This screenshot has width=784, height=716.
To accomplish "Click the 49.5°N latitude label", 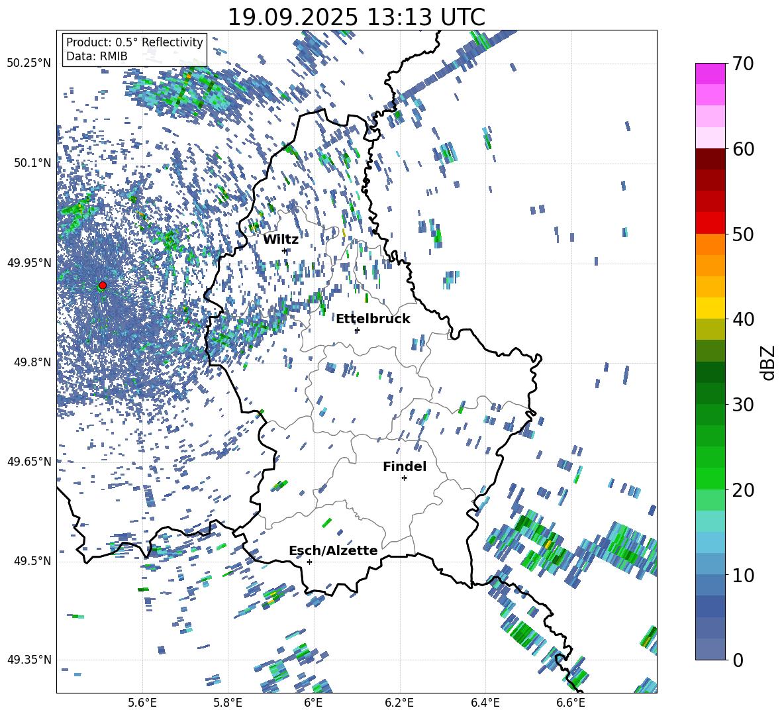I will 32,560.
